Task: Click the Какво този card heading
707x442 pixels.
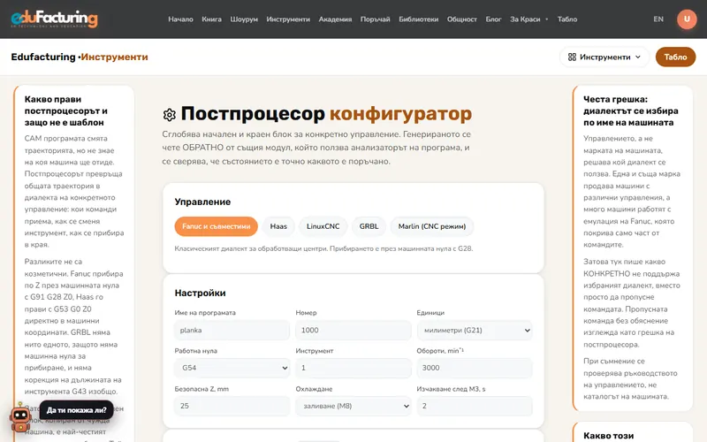Action: click(608, 436)
